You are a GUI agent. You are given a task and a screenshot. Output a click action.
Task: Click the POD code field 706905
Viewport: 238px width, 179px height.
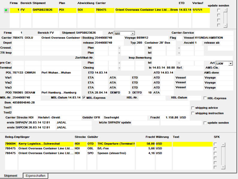pos(18,92)
